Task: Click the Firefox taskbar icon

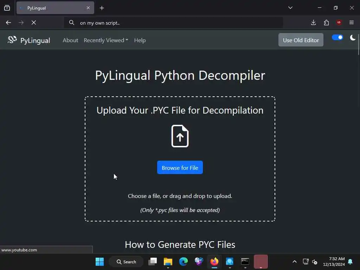Action: click(214, 262)
